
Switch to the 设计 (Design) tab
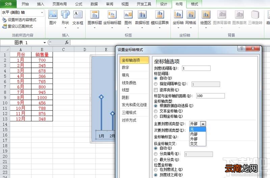(x=163, y=4)
